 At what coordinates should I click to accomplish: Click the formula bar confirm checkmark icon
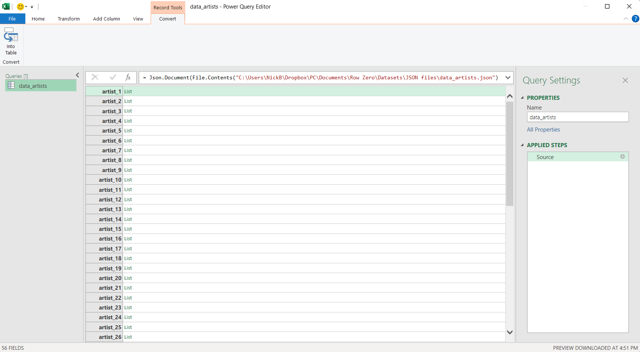coord(113,77)
